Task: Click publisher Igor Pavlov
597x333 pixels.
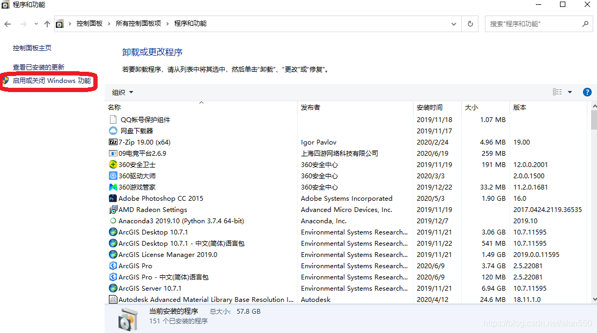Action: (319, 142)
